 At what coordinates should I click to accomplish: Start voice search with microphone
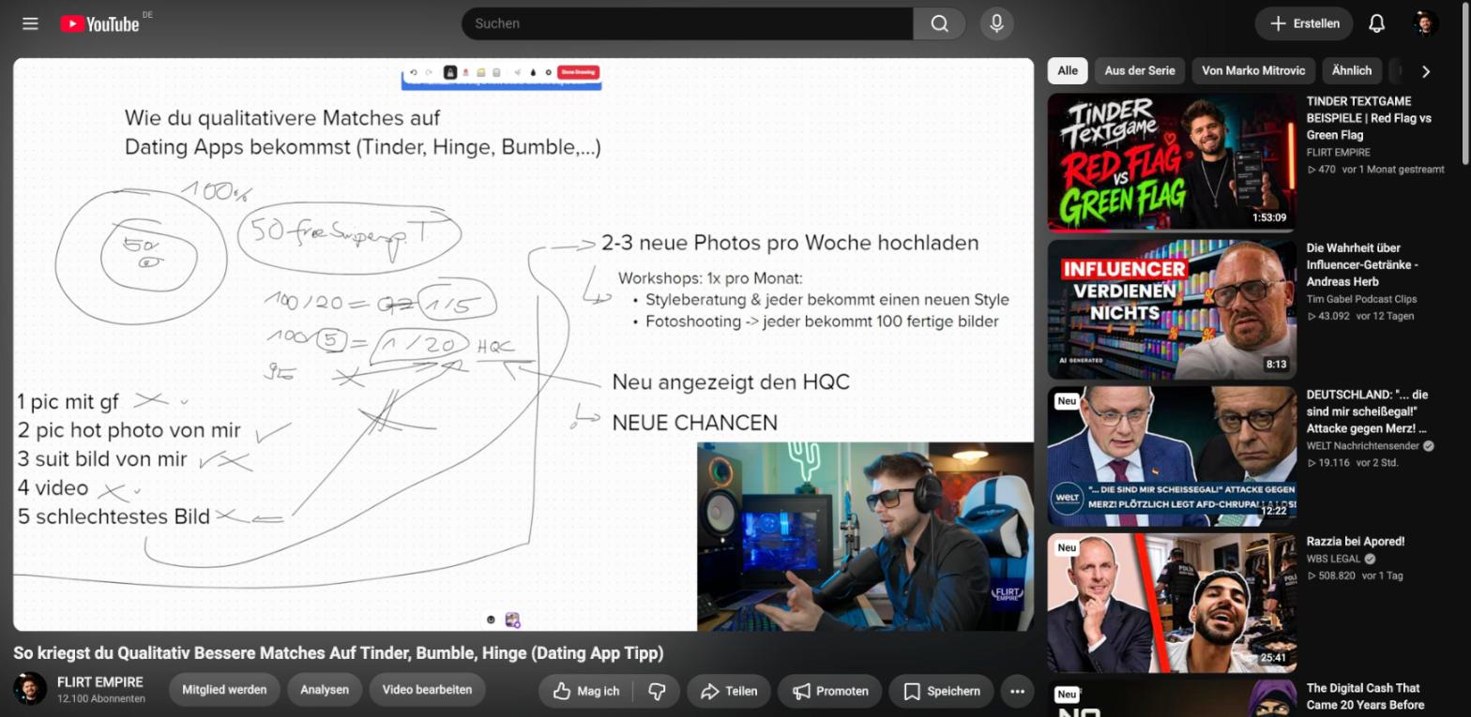(x=996, y=23)
